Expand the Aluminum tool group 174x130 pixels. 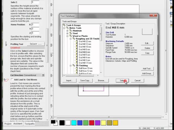(67, 31)
